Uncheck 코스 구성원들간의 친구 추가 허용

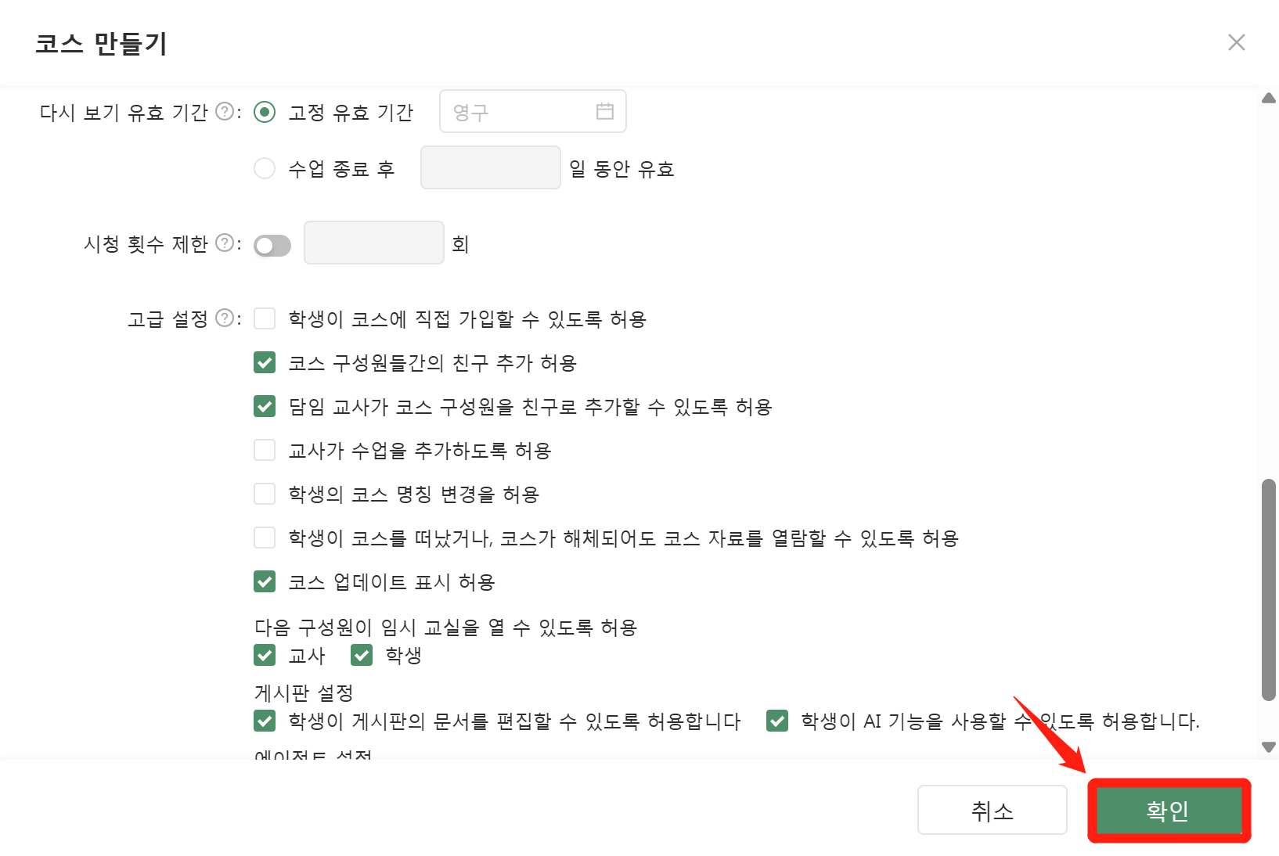[265, 362]
